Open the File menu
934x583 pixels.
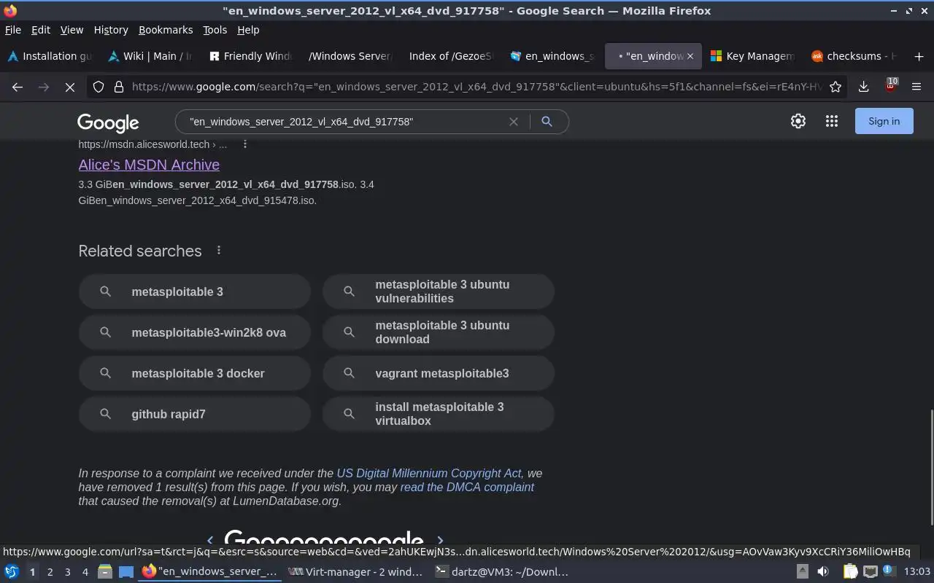point(13,30)
